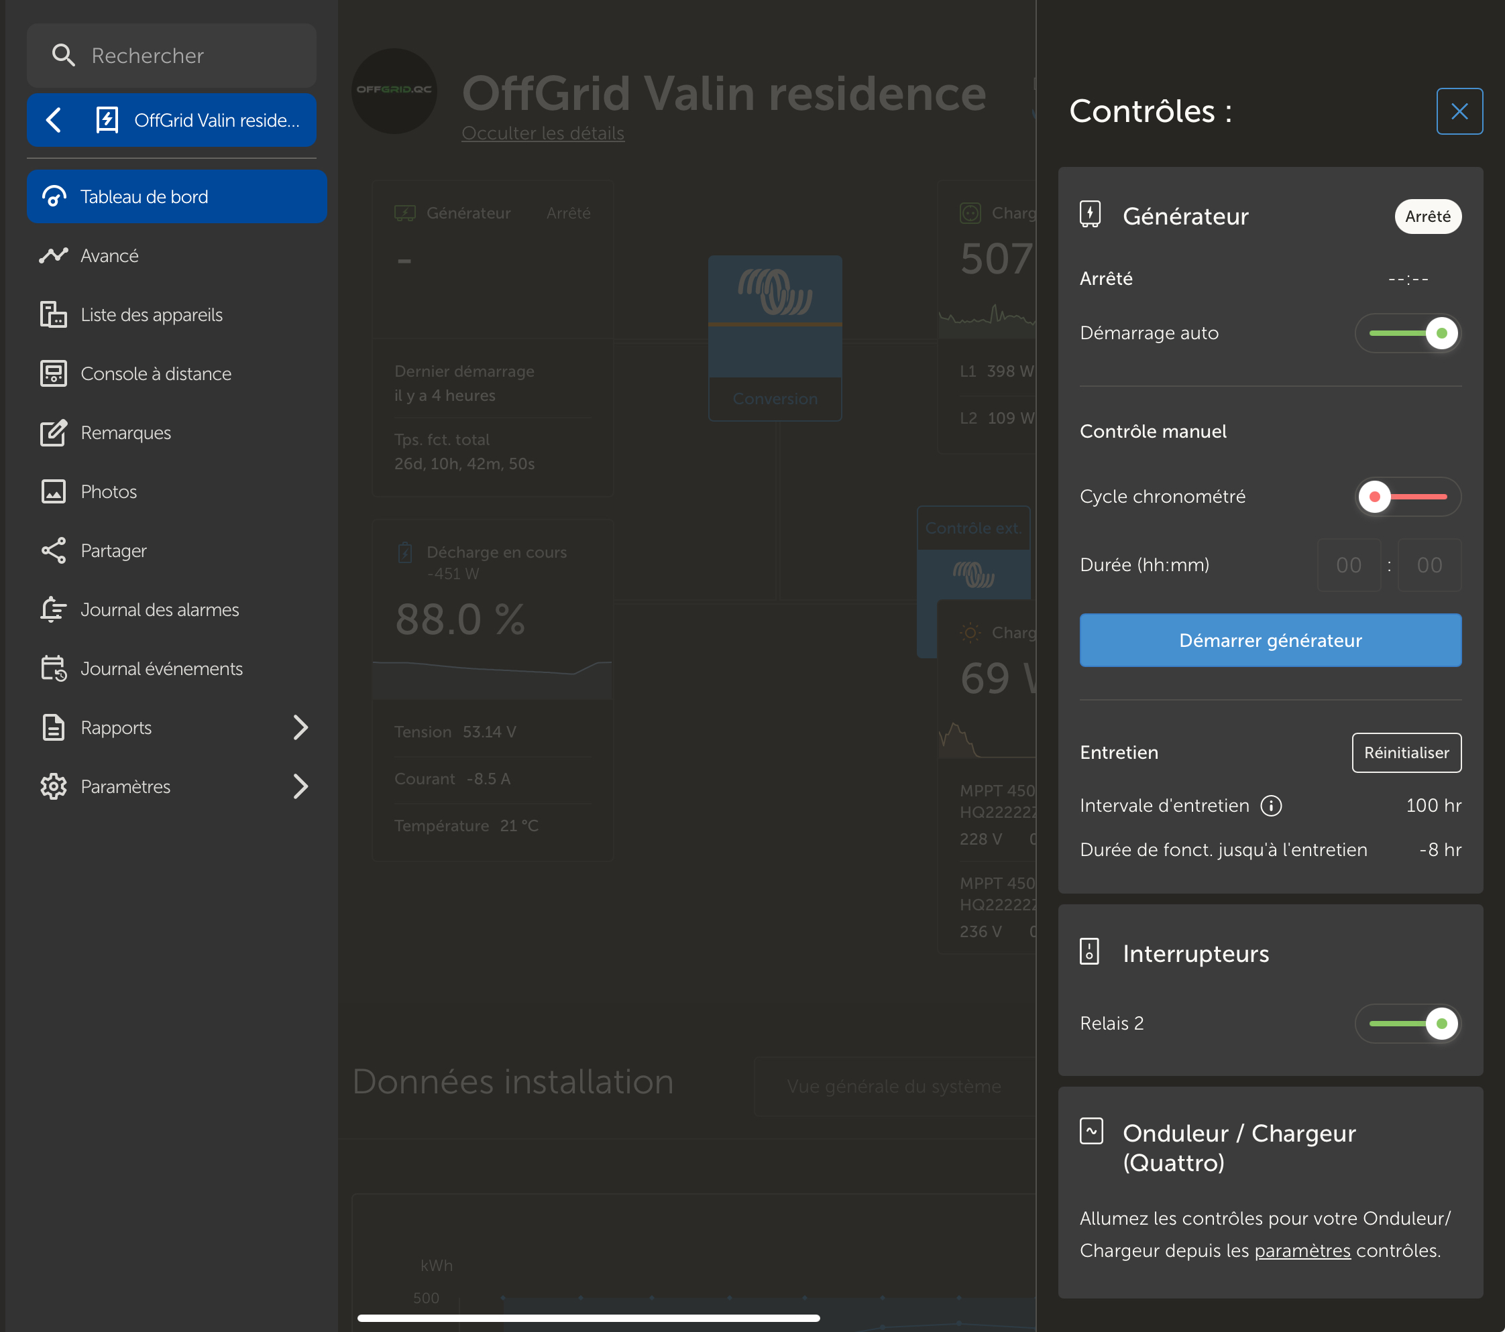Reset maintenance with the Réinitialiser button
The width and height of the screenshot is (1505, 1332).
click(1406, 752)
